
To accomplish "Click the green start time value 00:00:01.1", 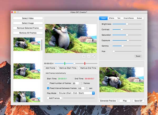I will 63,79.
